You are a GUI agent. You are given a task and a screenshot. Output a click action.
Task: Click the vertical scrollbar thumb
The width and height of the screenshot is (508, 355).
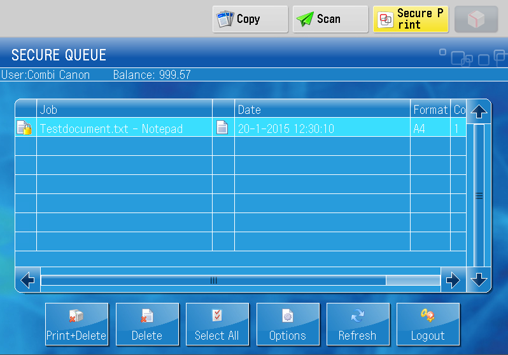click(x=479, y=195)
